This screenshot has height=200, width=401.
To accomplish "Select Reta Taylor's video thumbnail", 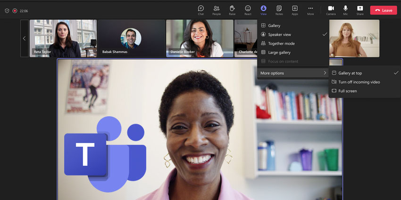I will (63, 38).
